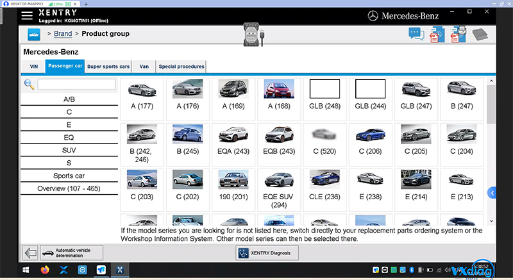
Task: Click scrollbar up arrow in model list
Action: point(491,81)
